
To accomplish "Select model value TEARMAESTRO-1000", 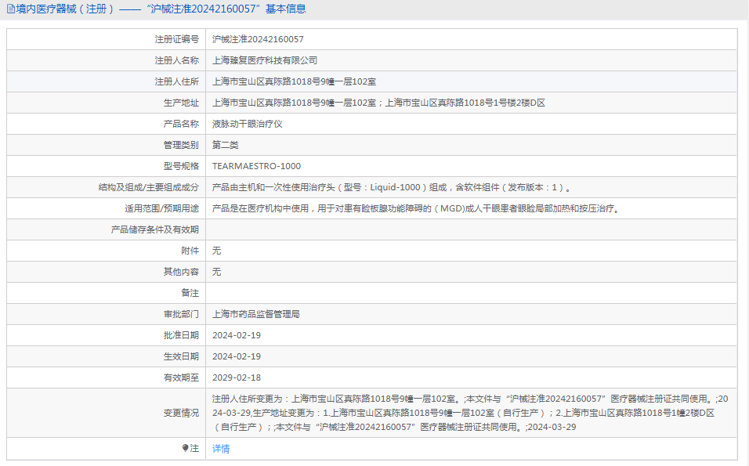I will (256, 166).
